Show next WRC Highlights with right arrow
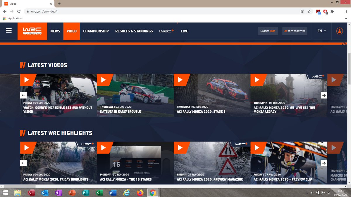The height and width of the screenshot is (197, 351). point(324,163)
